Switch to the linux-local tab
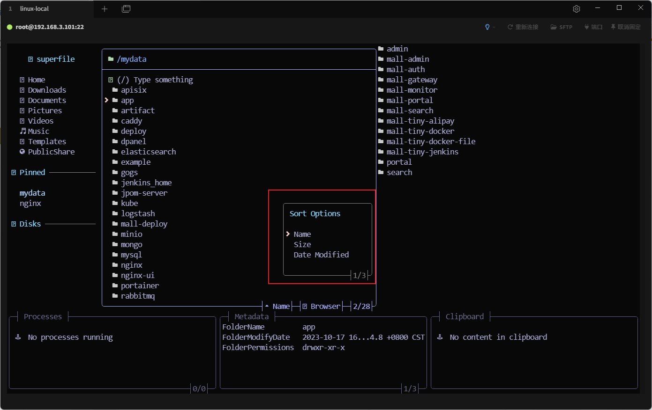Screen dimensions: 652x410 pyautogui.click(x=34, y=9)
